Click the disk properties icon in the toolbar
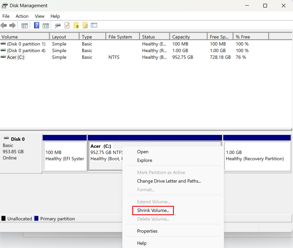The height and width of the screenshot is (248, 293). [58, 25]
